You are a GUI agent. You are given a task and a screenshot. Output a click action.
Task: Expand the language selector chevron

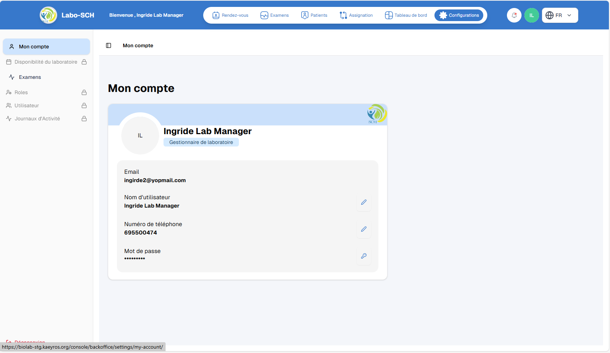pos(569,15)
